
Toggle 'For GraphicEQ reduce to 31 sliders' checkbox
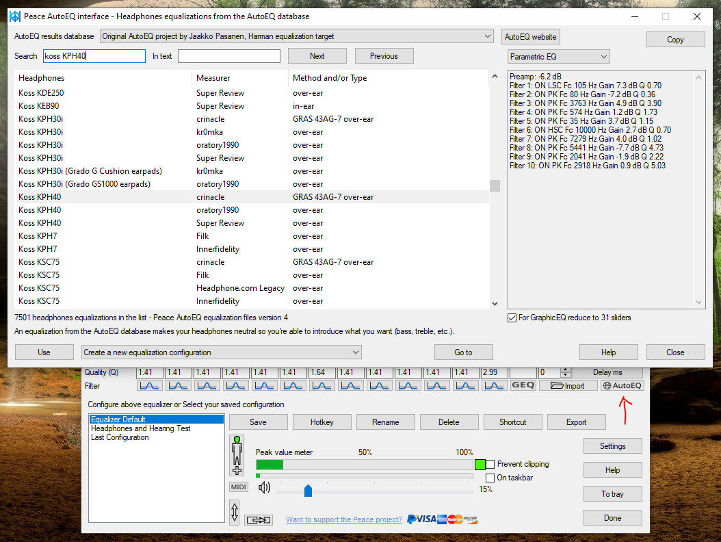tap(512, 318)
